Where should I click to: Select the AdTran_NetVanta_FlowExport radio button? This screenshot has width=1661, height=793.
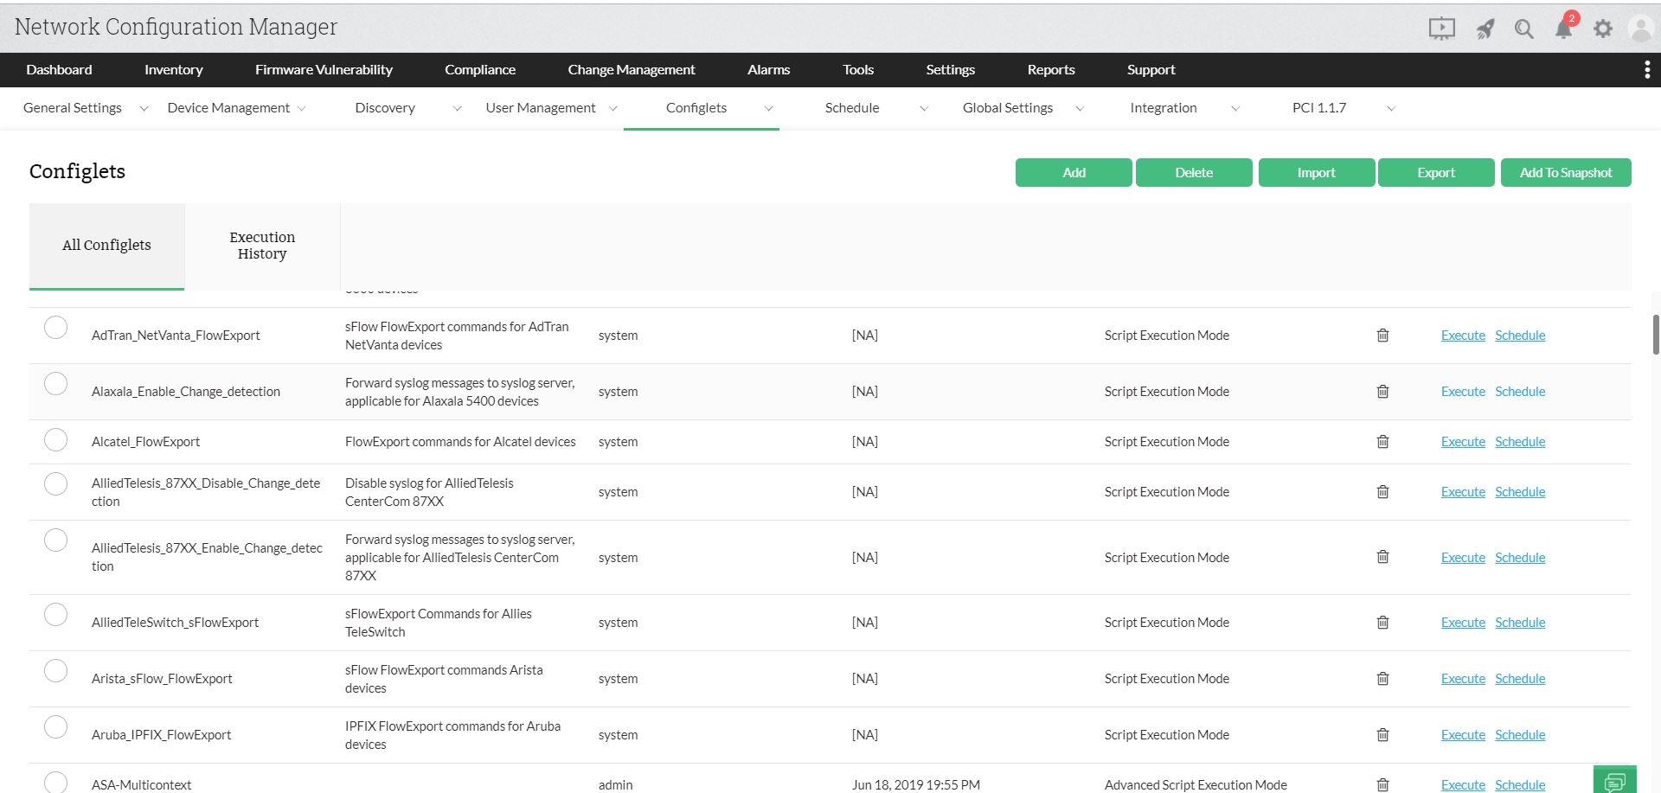point(56,328)
